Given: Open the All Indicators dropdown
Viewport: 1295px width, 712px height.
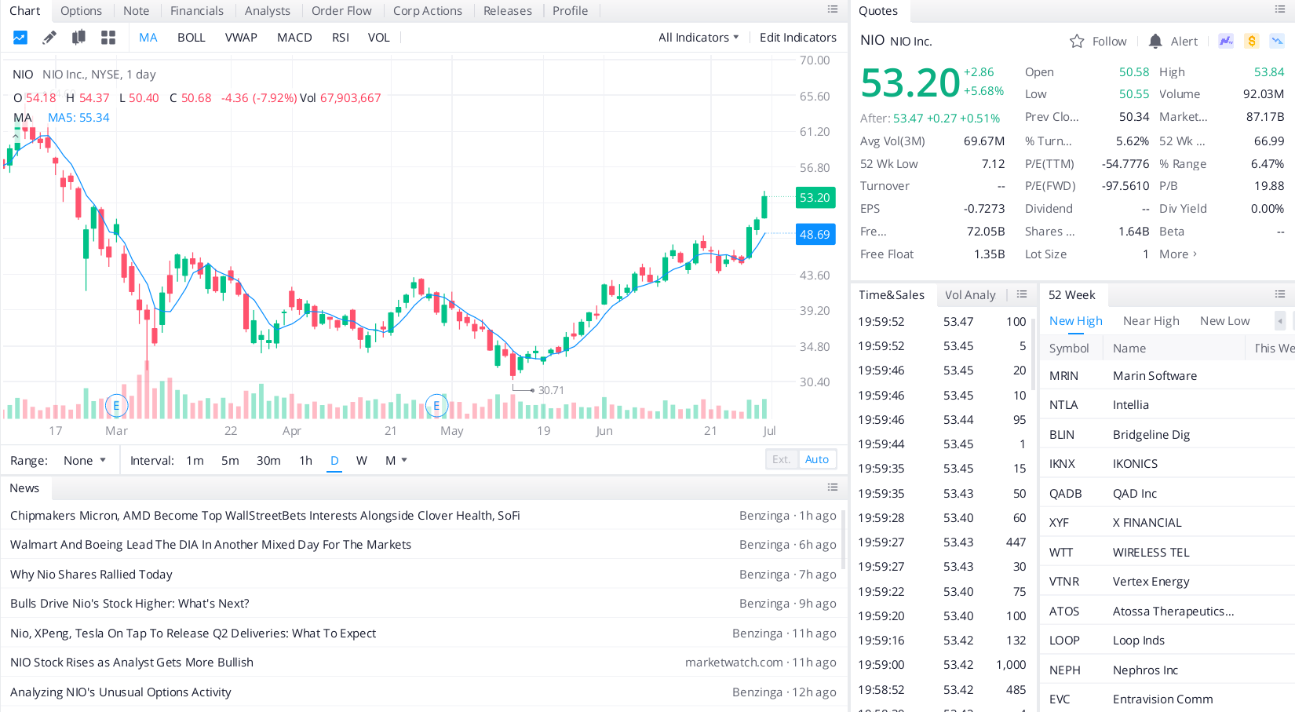Looking at the screenshot, I should 699,38.
